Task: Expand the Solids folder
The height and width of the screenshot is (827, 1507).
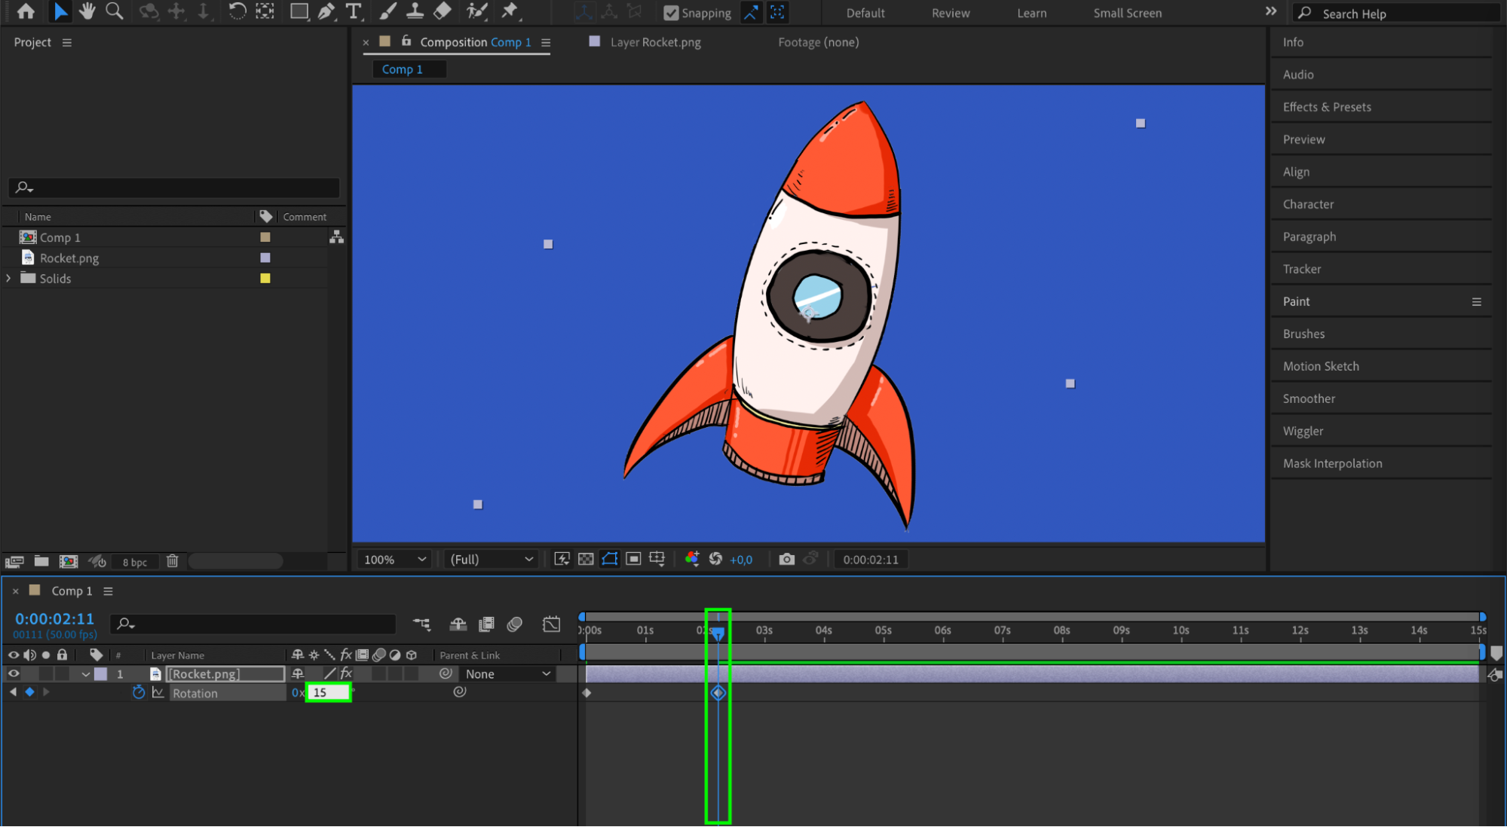Action: [x=8, y=278]
